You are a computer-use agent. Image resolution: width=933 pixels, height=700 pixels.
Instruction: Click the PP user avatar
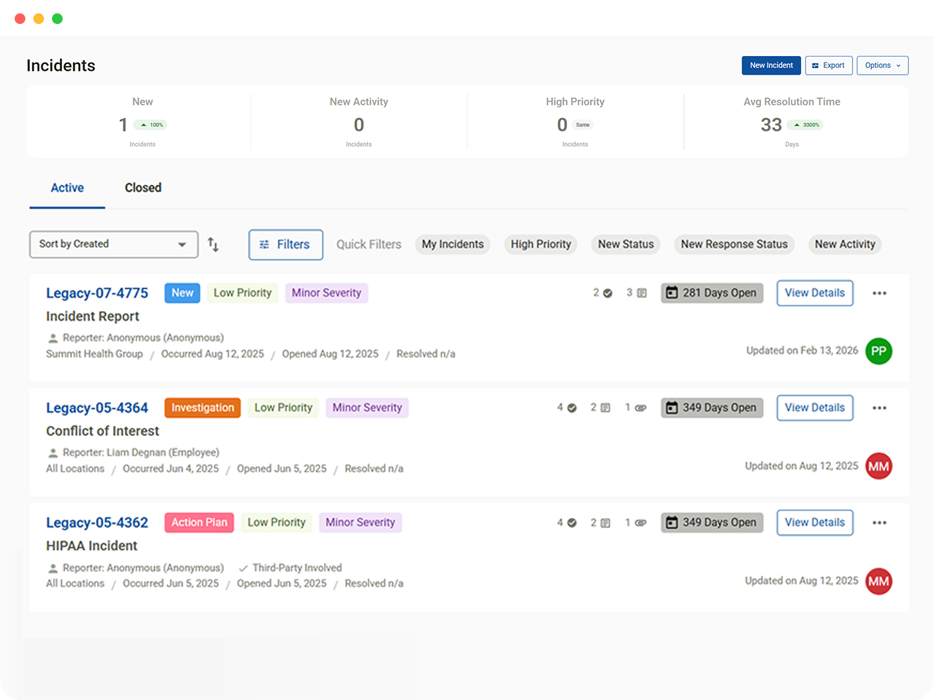[878, 351]
